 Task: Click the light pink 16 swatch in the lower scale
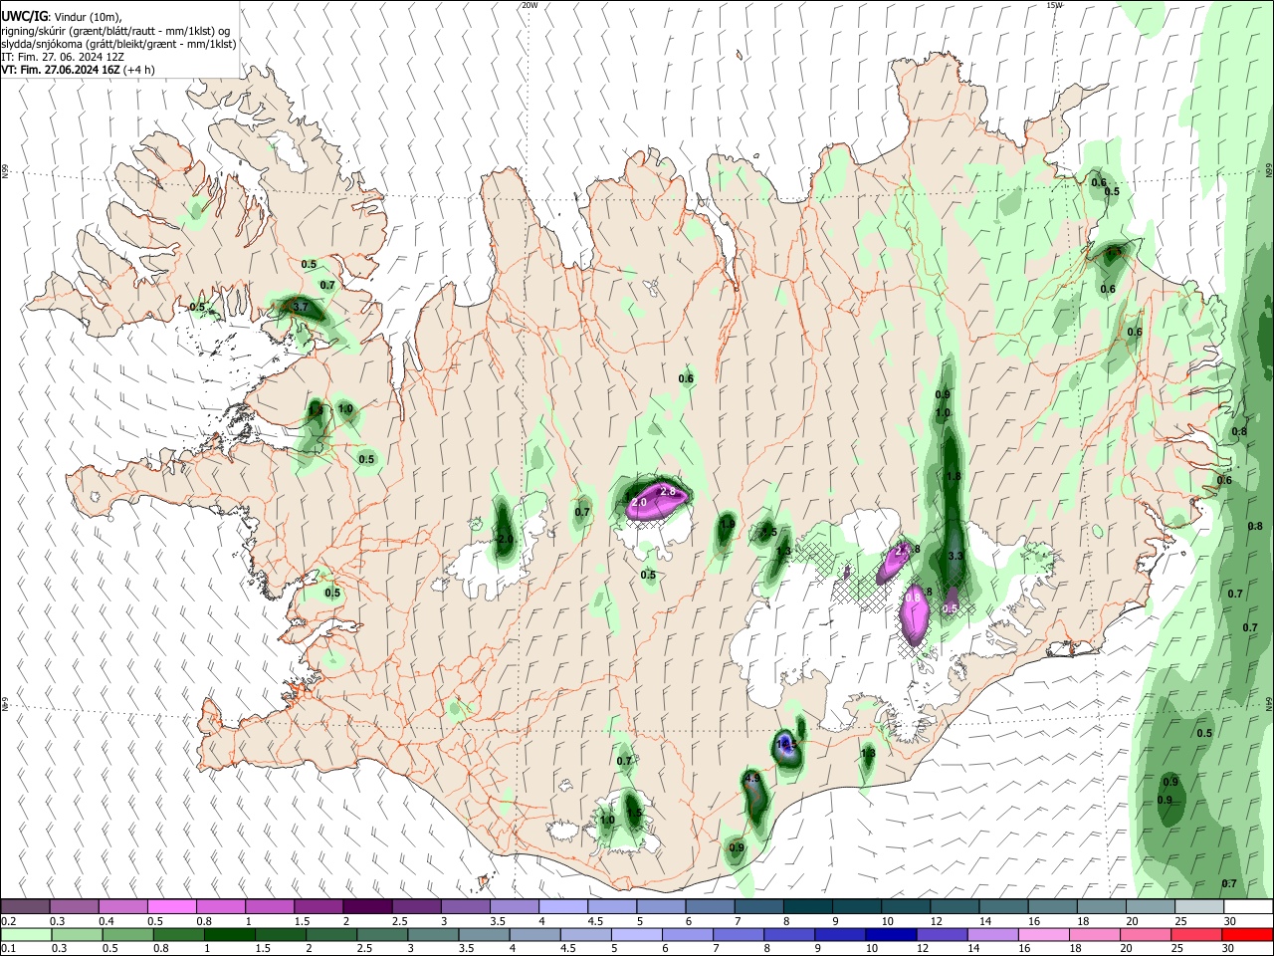click(x=1044, y=935)
